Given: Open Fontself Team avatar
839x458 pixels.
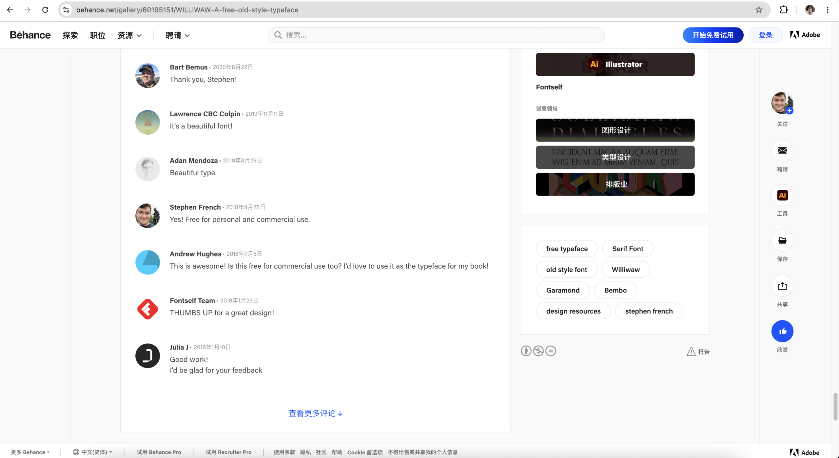Looking at the screenshot, I should click(147, 309).
